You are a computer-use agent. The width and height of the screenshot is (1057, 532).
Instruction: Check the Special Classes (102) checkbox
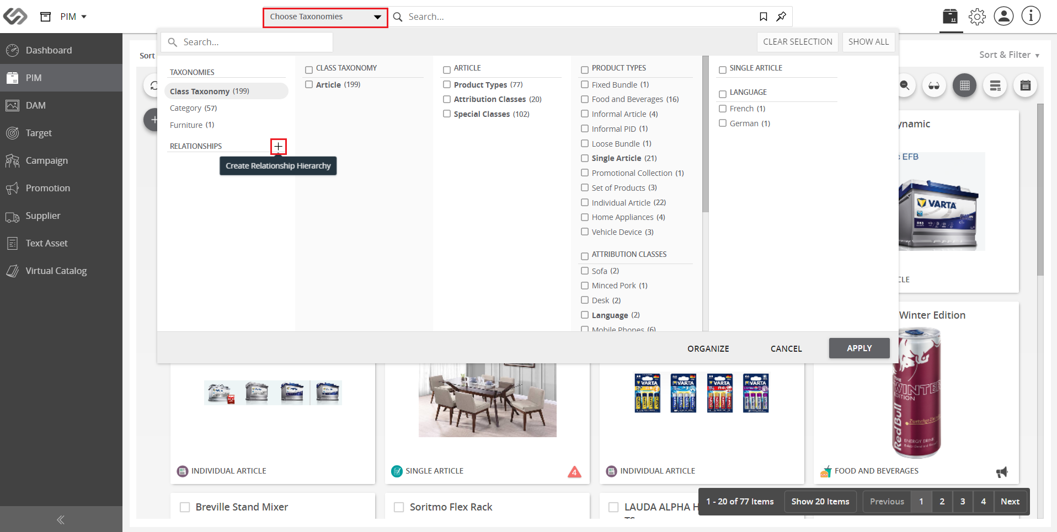point(447,114)
